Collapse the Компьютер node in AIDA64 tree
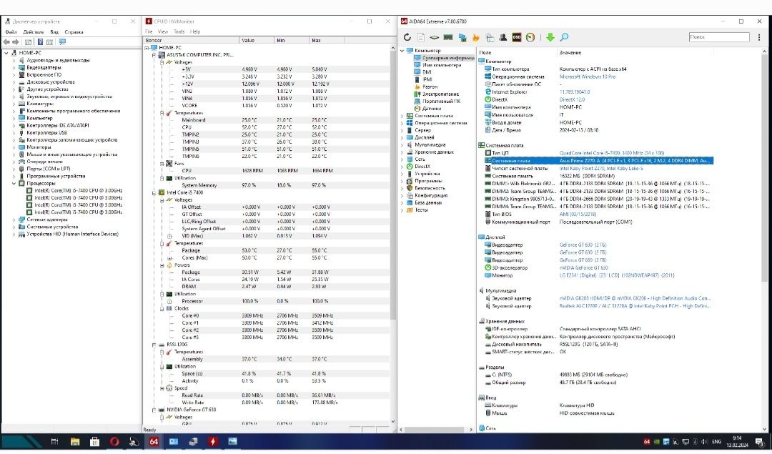Image resolution: width=772 pixels, height=454 pixels. click(x=402, y=50)
